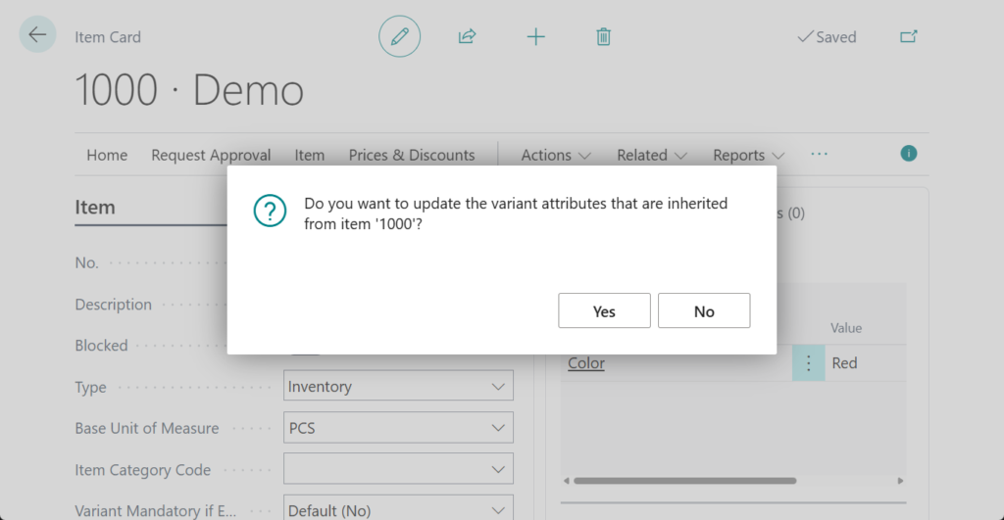
Task: Click the plus icon to add new
Action: pos(535,37)
